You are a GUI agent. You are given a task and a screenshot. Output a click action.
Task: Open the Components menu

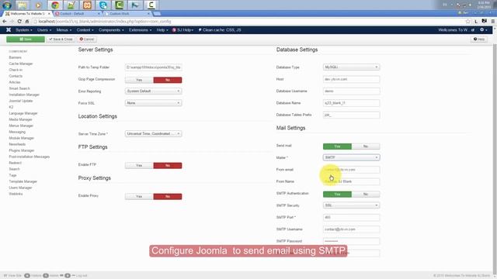click(x=111, y=29)
